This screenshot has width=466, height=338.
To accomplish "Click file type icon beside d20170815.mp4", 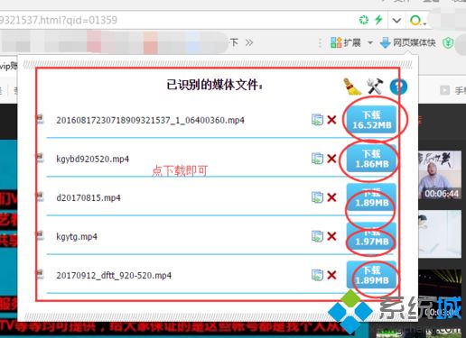I will click(40, 196).
